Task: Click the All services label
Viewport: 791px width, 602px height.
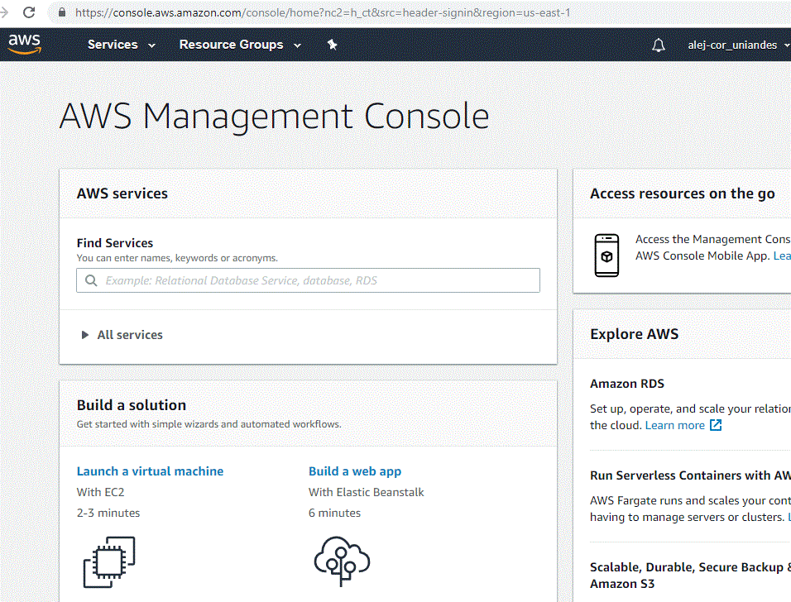Action: coord(130,335)
